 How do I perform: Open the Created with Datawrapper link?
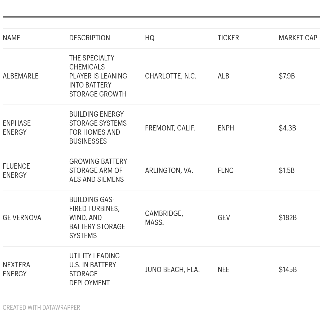point(41,307)
